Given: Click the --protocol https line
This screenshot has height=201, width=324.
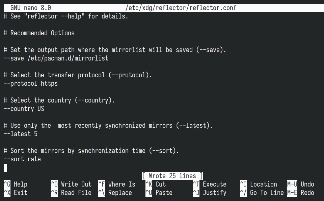Looking at the screenshot, I should click(31, 83).
